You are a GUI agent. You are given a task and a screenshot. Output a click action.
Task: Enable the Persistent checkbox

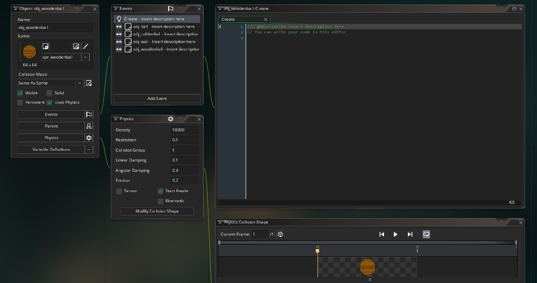[20, 103]
